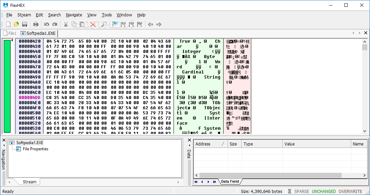Click the blue flag Toggle Bookmark icon
Image resolution: width=370 pixels, height=195 pixels.
click(115, 24)
